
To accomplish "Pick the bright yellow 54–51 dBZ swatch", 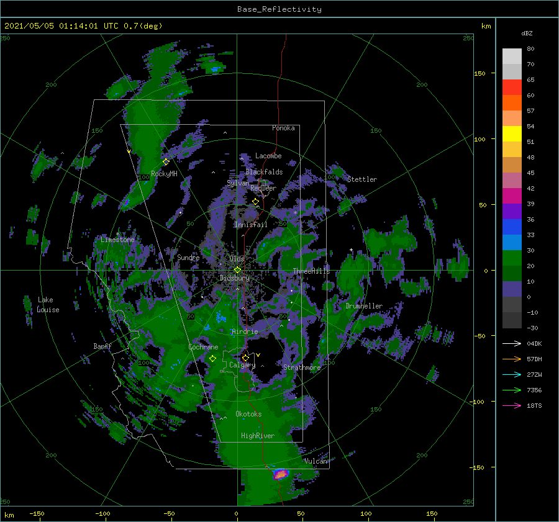I will tap(512, 134).
